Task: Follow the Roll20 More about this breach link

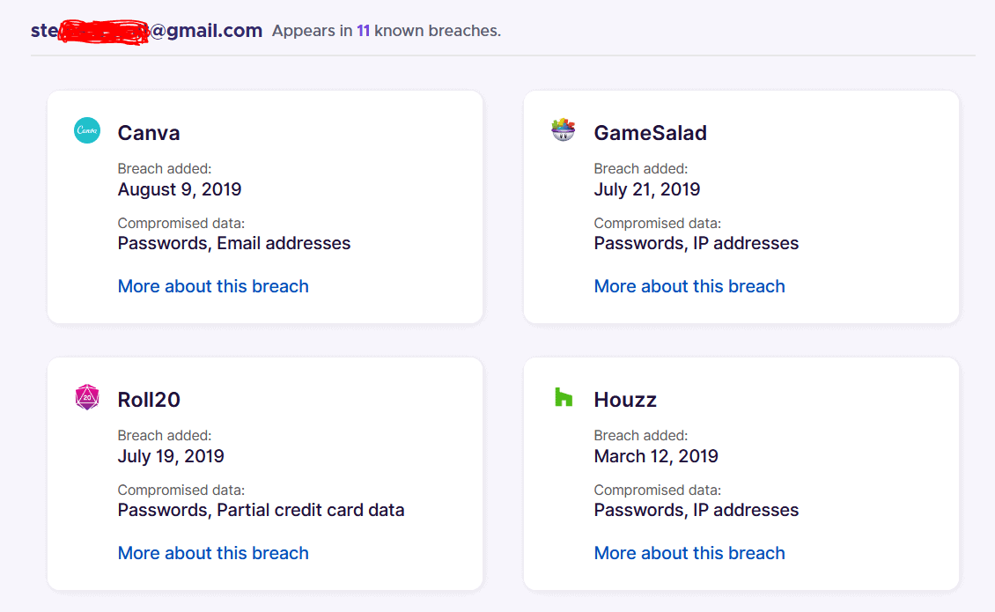Action: click(213, 553)
